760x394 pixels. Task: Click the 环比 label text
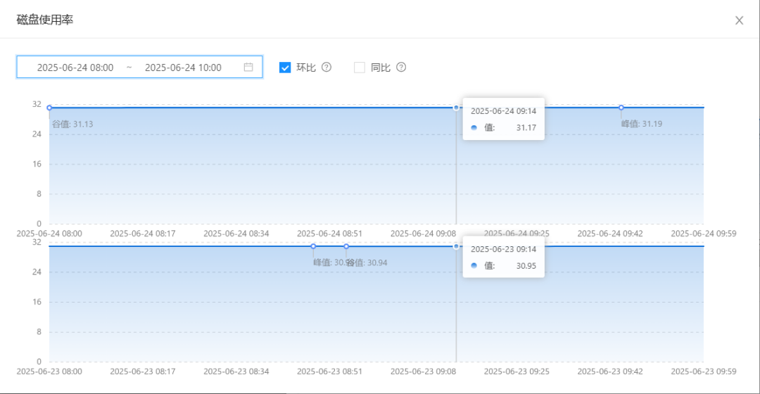point(306,68)
